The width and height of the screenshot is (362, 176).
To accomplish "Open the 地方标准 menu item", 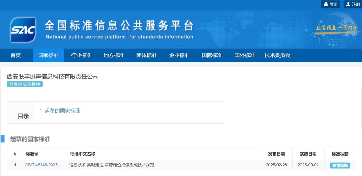I will click(114, 55).
